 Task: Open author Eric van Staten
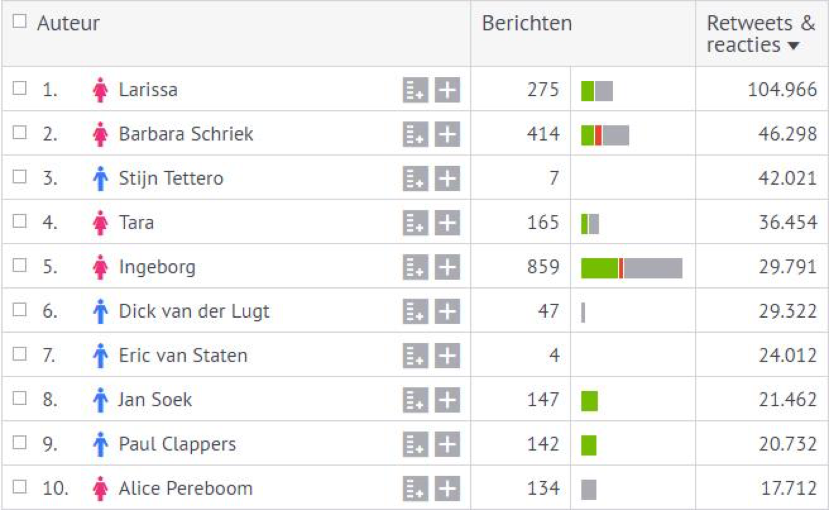(x=183, y=356)
